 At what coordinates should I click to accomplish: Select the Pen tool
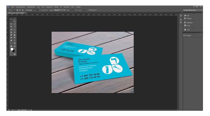point(11,41)
